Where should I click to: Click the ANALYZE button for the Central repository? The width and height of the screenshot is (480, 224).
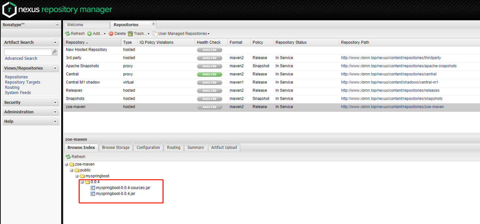pos(209,74)
